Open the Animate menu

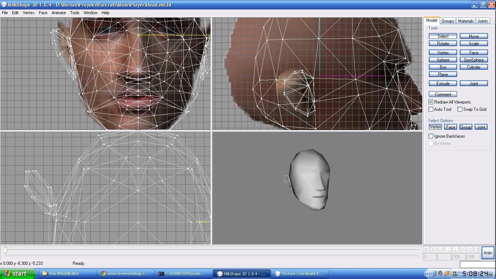(58, 13)
